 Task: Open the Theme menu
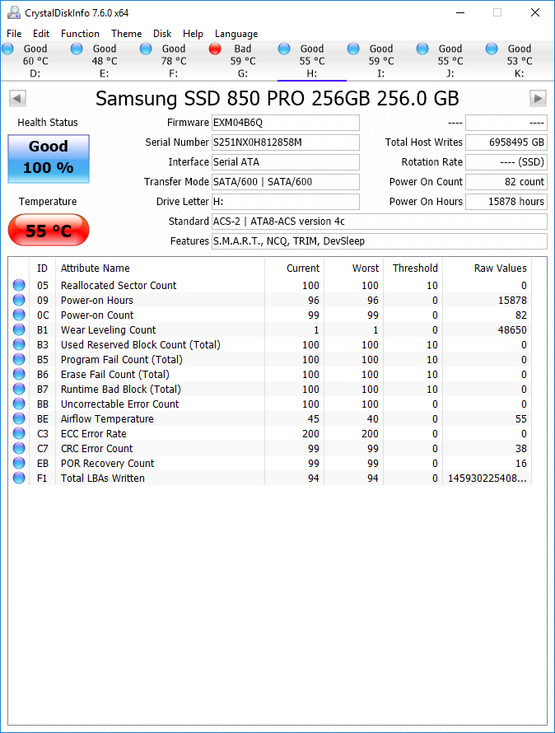pyautogui.click(x=126, y=34)
